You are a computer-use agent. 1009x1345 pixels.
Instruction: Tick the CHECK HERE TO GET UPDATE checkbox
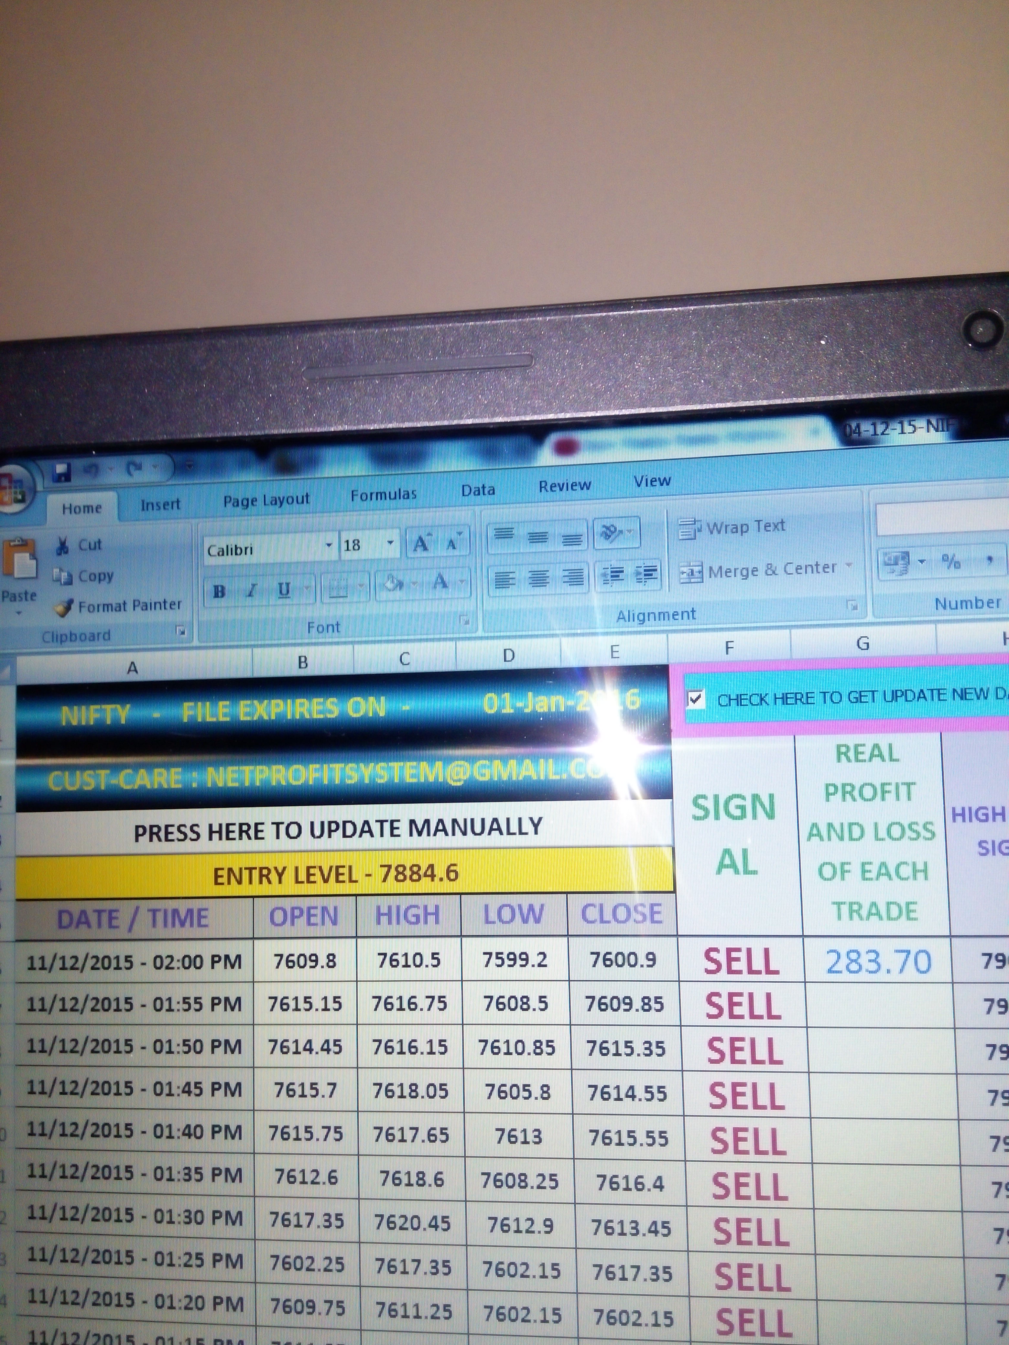[696, 699]
